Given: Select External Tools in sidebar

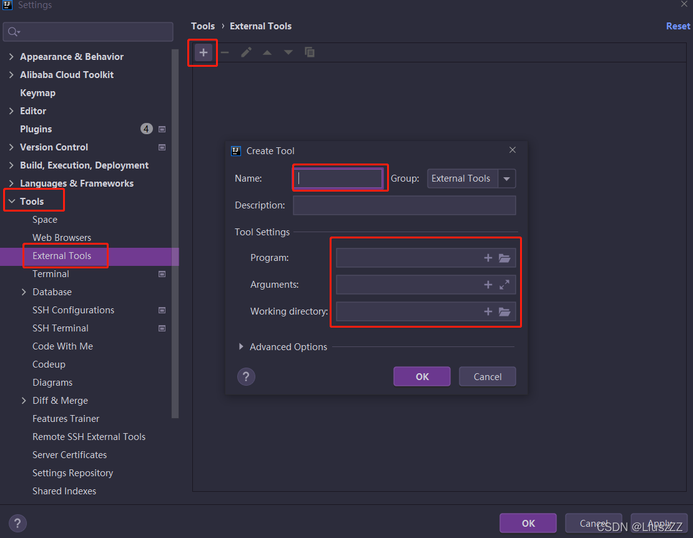Looking at the screenshot, I should pos(61,256).
